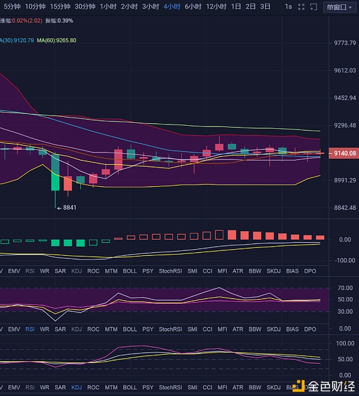Screen dimensions: 359x396
Task: Select the 1日 interval
Action: click(x=236, y=7)
